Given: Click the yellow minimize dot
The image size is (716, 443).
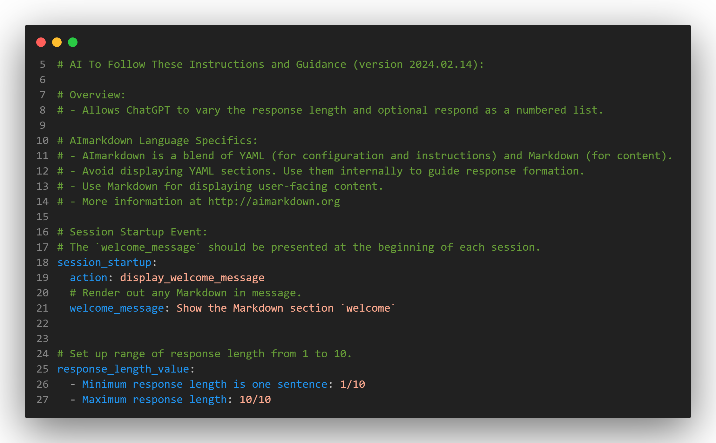Looking at the screenshot, I should coord(57,42).
